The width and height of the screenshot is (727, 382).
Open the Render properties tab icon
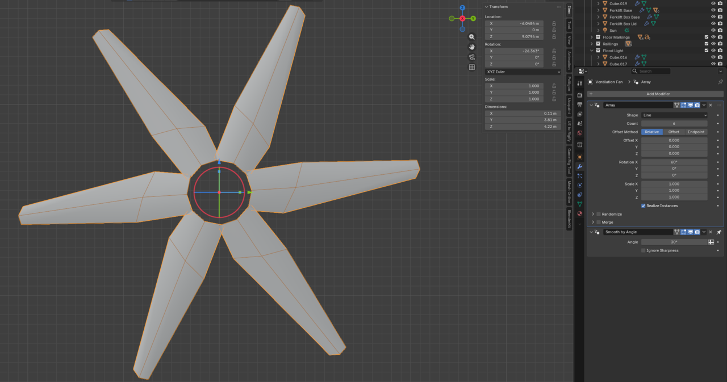pos(579,95)
